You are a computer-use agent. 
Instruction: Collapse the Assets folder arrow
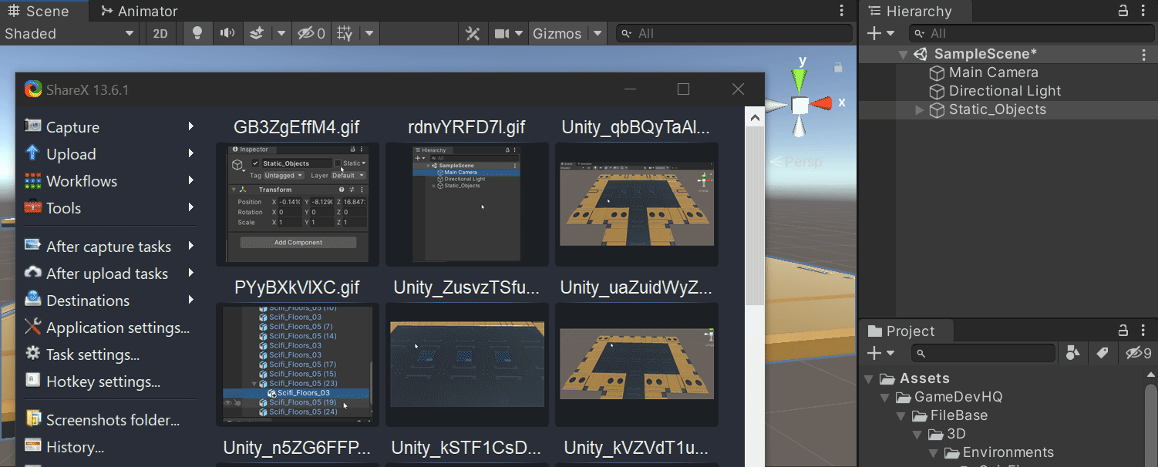coord(869,378)
